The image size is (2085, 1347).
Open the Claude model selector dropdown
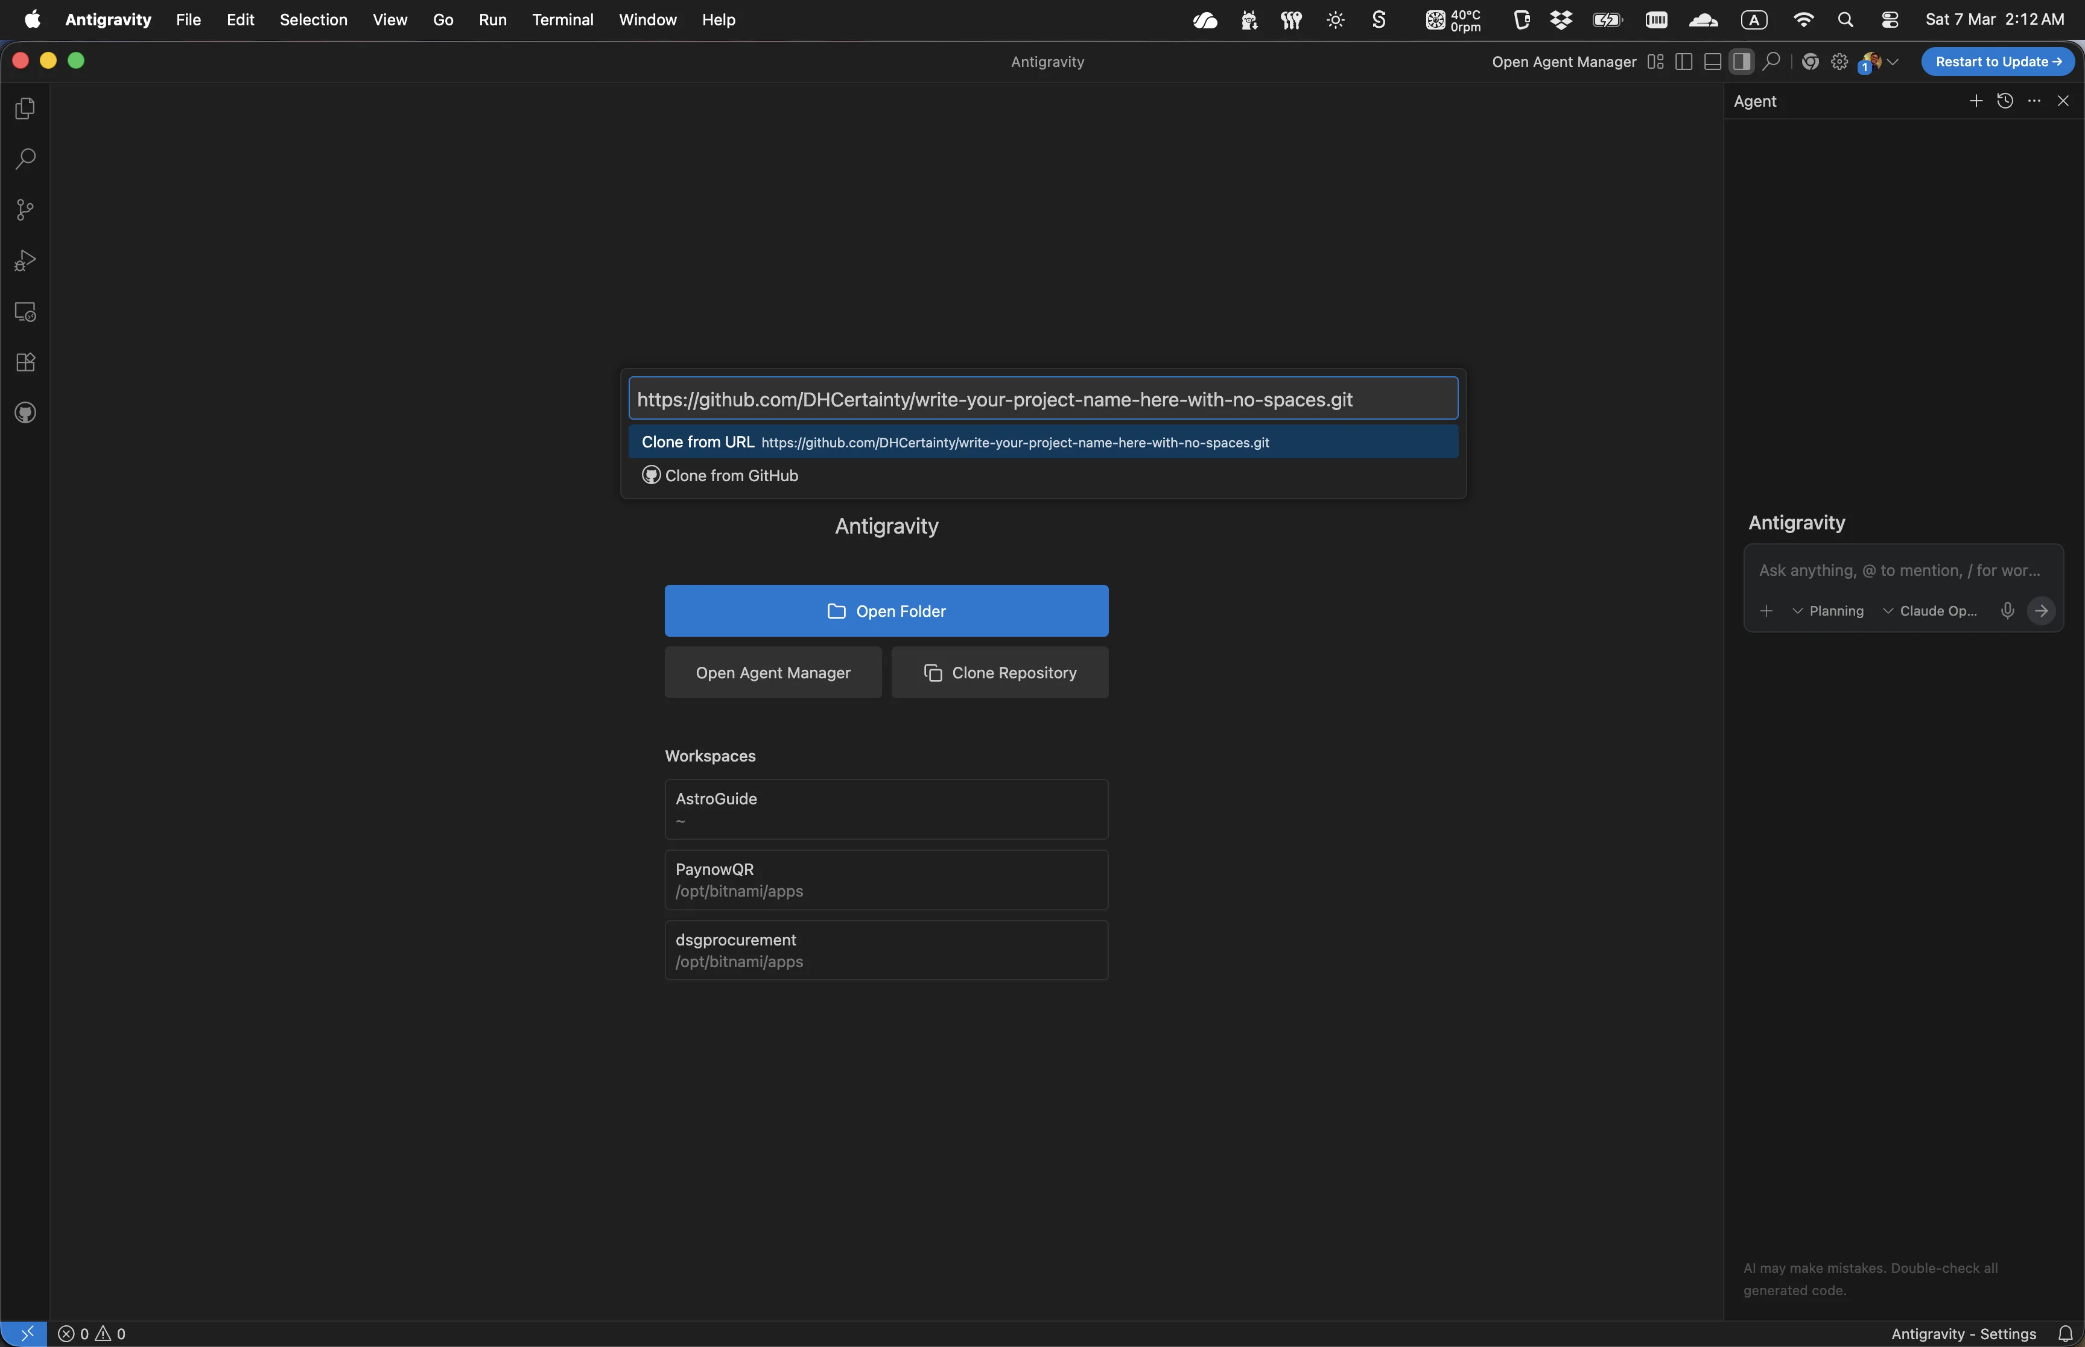tap(1929, 611)
